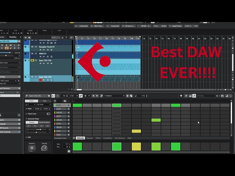Click the link icon beside 1/16 resolution

pos(81,96)
